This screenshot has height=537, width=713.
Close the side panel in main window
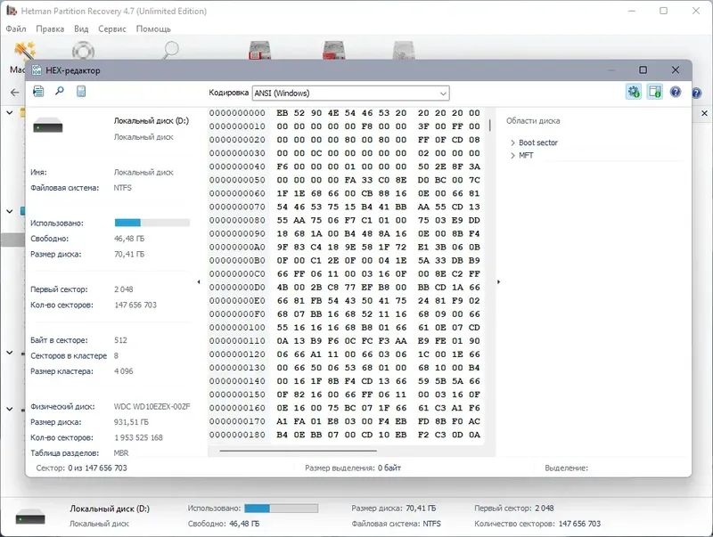[x=704, y=113]
